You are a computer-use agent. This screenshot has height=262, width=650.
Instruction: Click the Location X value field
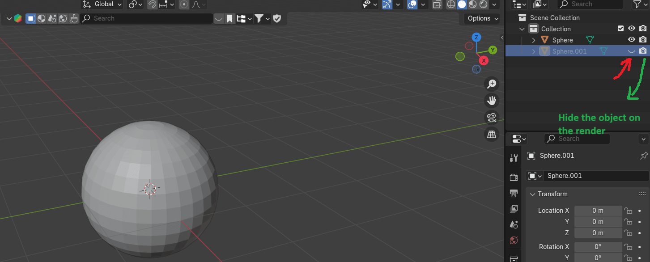pyautogui.click(x=598, y=211)
